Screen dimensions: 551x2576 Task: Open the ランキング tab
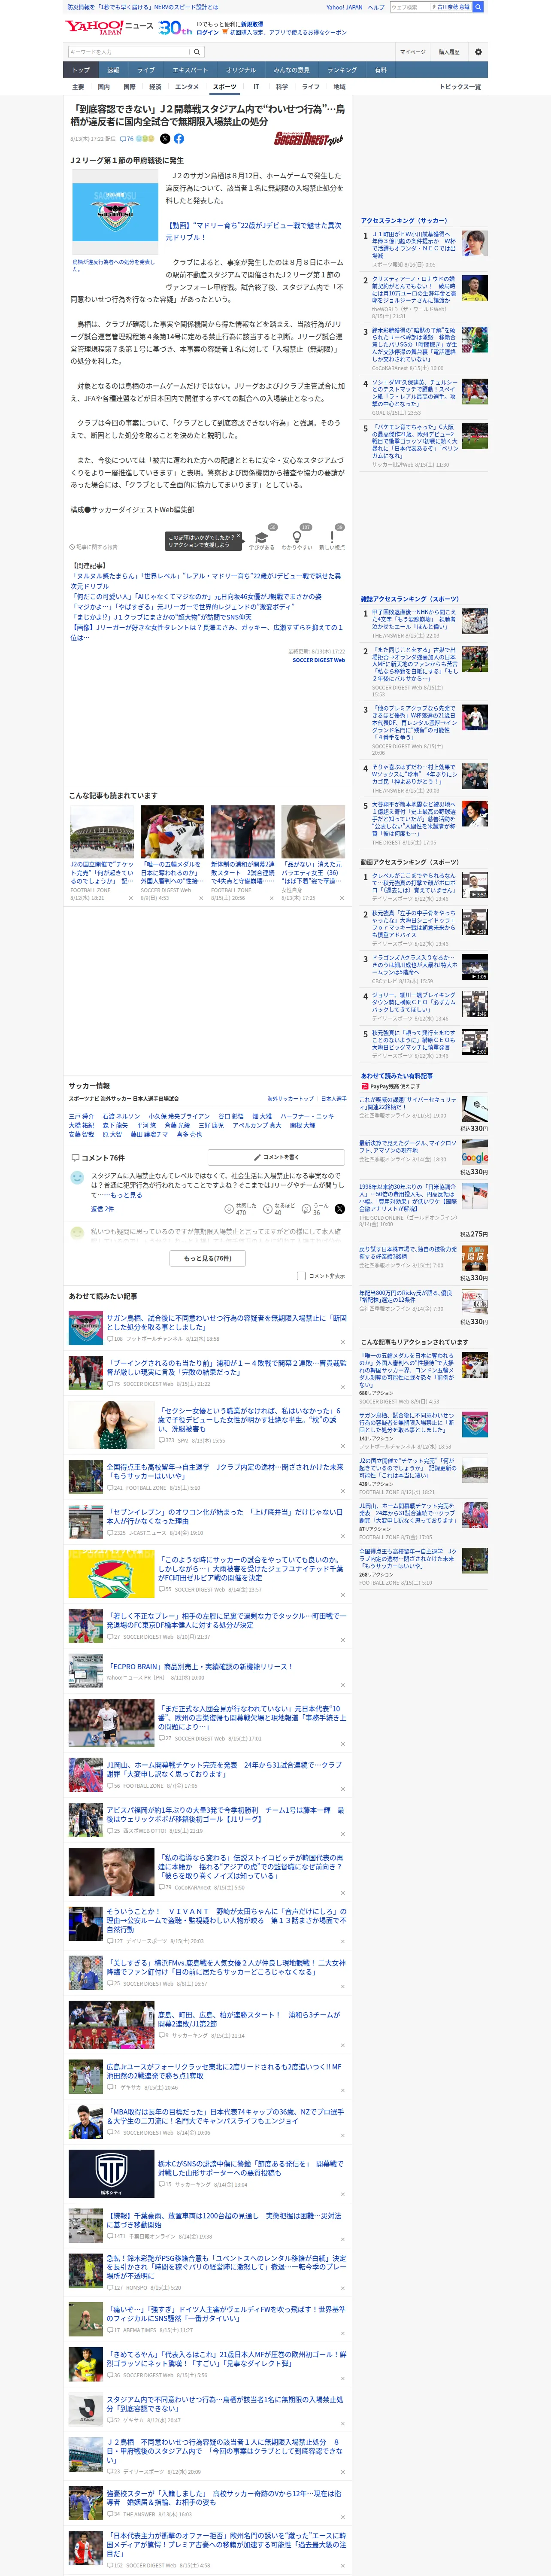[x=342, y=70]
